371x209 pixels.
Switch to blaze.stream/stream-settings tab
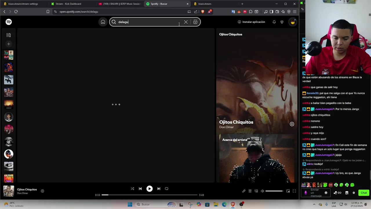(x=23, y=4)
